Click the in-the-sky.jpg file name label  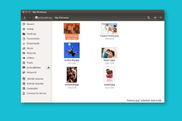click(x=72, y=60)
